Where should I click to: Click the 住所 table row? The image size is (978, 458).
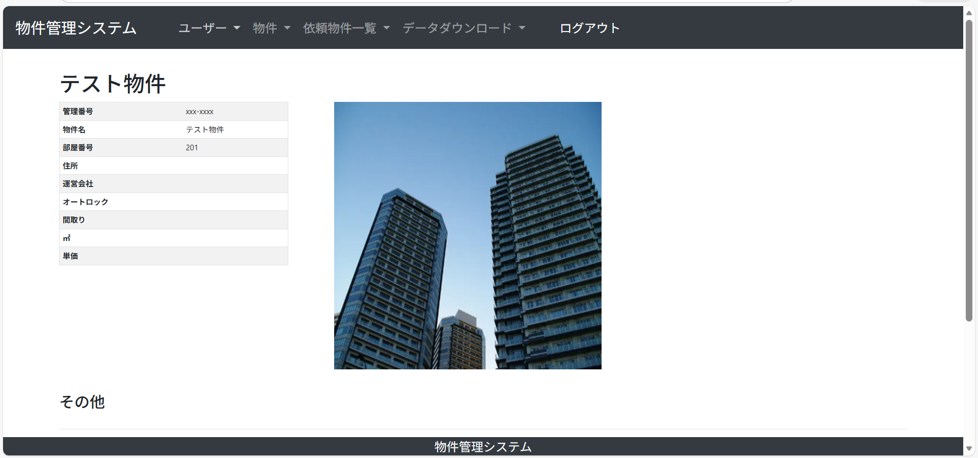tap(173, 166)
